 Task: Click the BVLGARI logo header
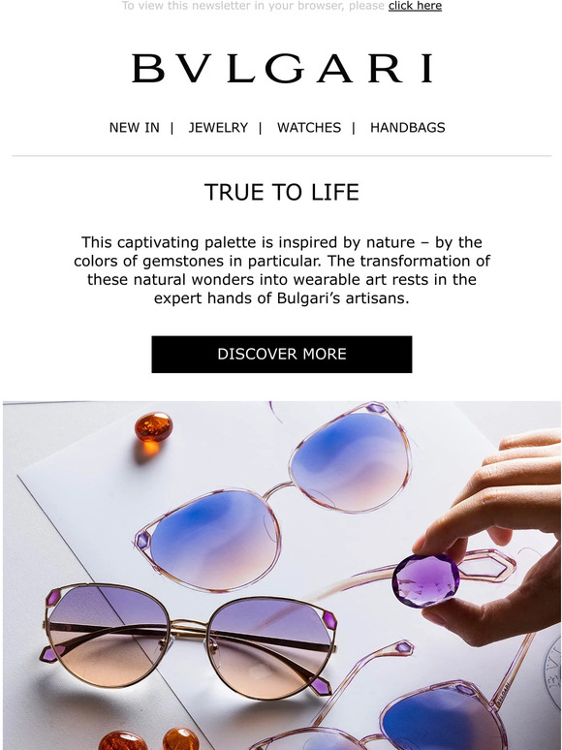coord(282,69)
